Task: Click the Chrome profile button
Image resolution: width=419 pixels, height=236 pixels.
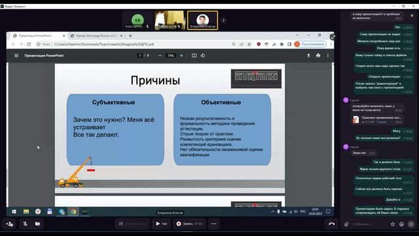Action: click(310, 44)
